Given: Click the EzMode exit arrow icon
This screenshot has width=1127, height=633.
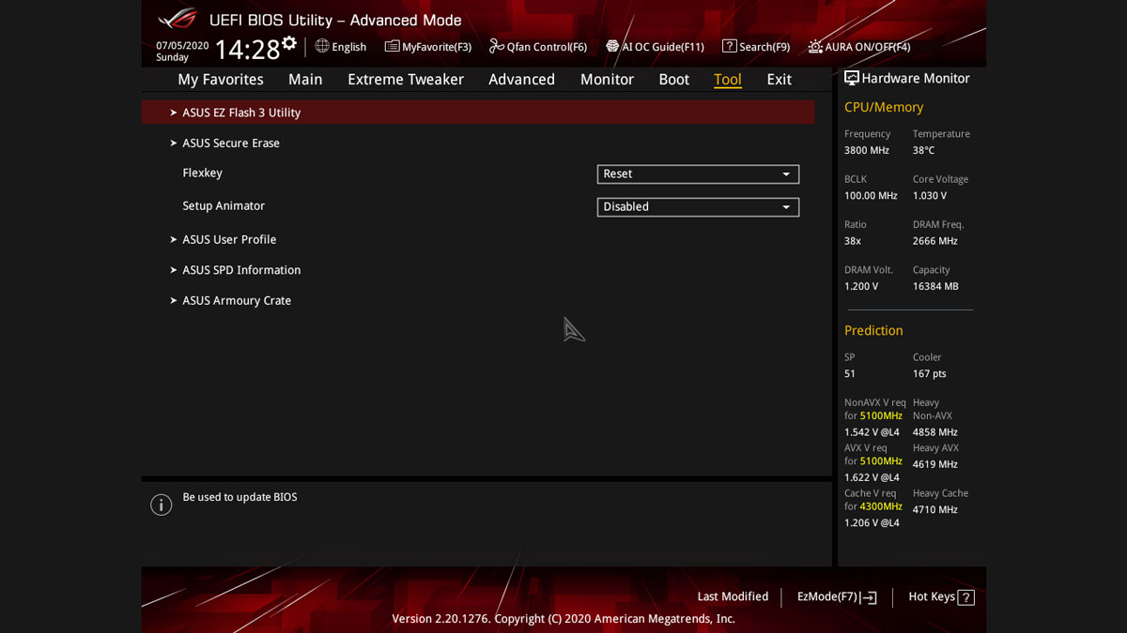Looking at the screenshot, I should tap(869, 597).
